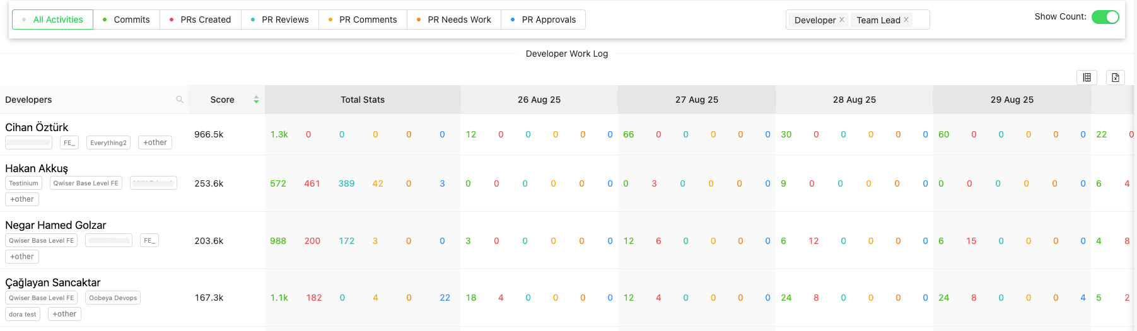Click the Oobeya Devops team tag
Viewport: 1137px width, 331px height.
(113, 298)
